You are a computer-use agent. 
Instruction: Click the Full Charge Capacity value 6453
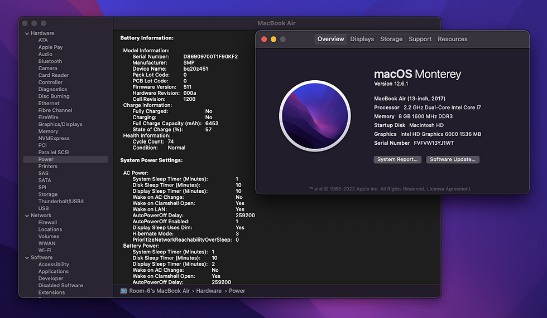(x=212, y=124)
